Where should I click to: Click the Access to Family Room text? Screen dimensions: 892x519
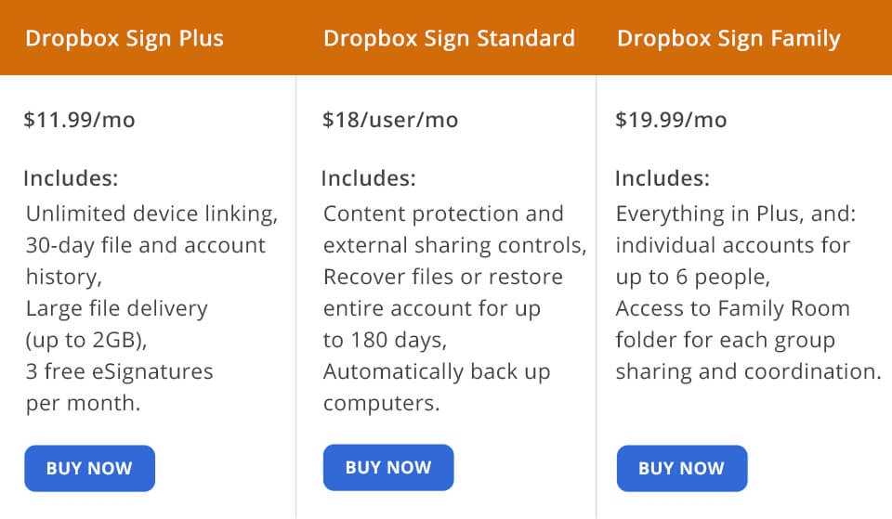point(732,309)
